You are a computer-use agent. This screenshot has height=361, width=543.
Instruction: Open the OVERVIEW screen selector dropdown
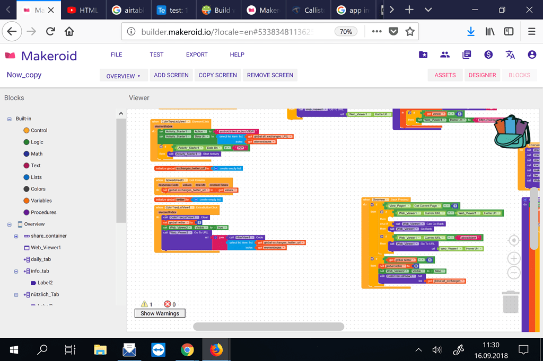click(124, 75)
